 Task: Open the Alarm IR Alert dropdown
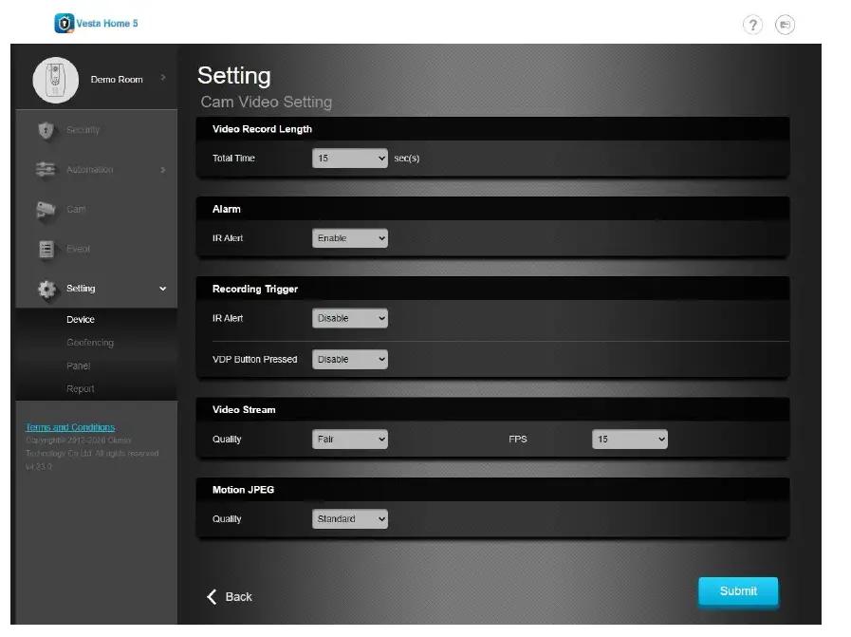349,238
